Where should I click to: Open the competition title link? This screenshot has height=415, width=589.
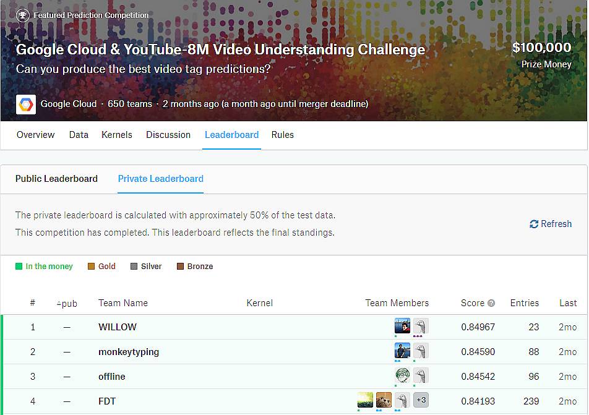point(220,49)
